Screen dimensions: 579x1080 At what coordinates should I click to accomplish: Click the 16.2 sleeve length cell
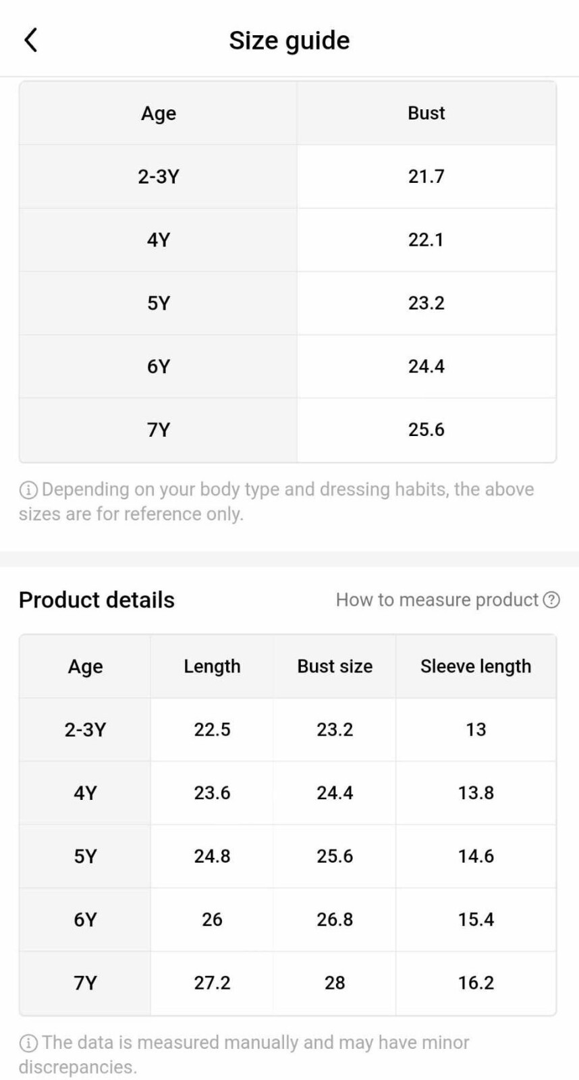(x=476, y=983)
